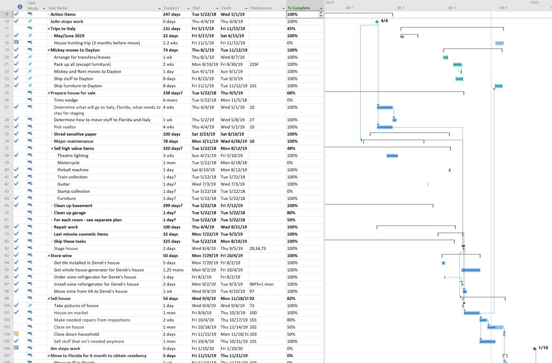Click the Indicators info icon column header
This screenshot has height=363, width=552.
[x=19, y=7]
